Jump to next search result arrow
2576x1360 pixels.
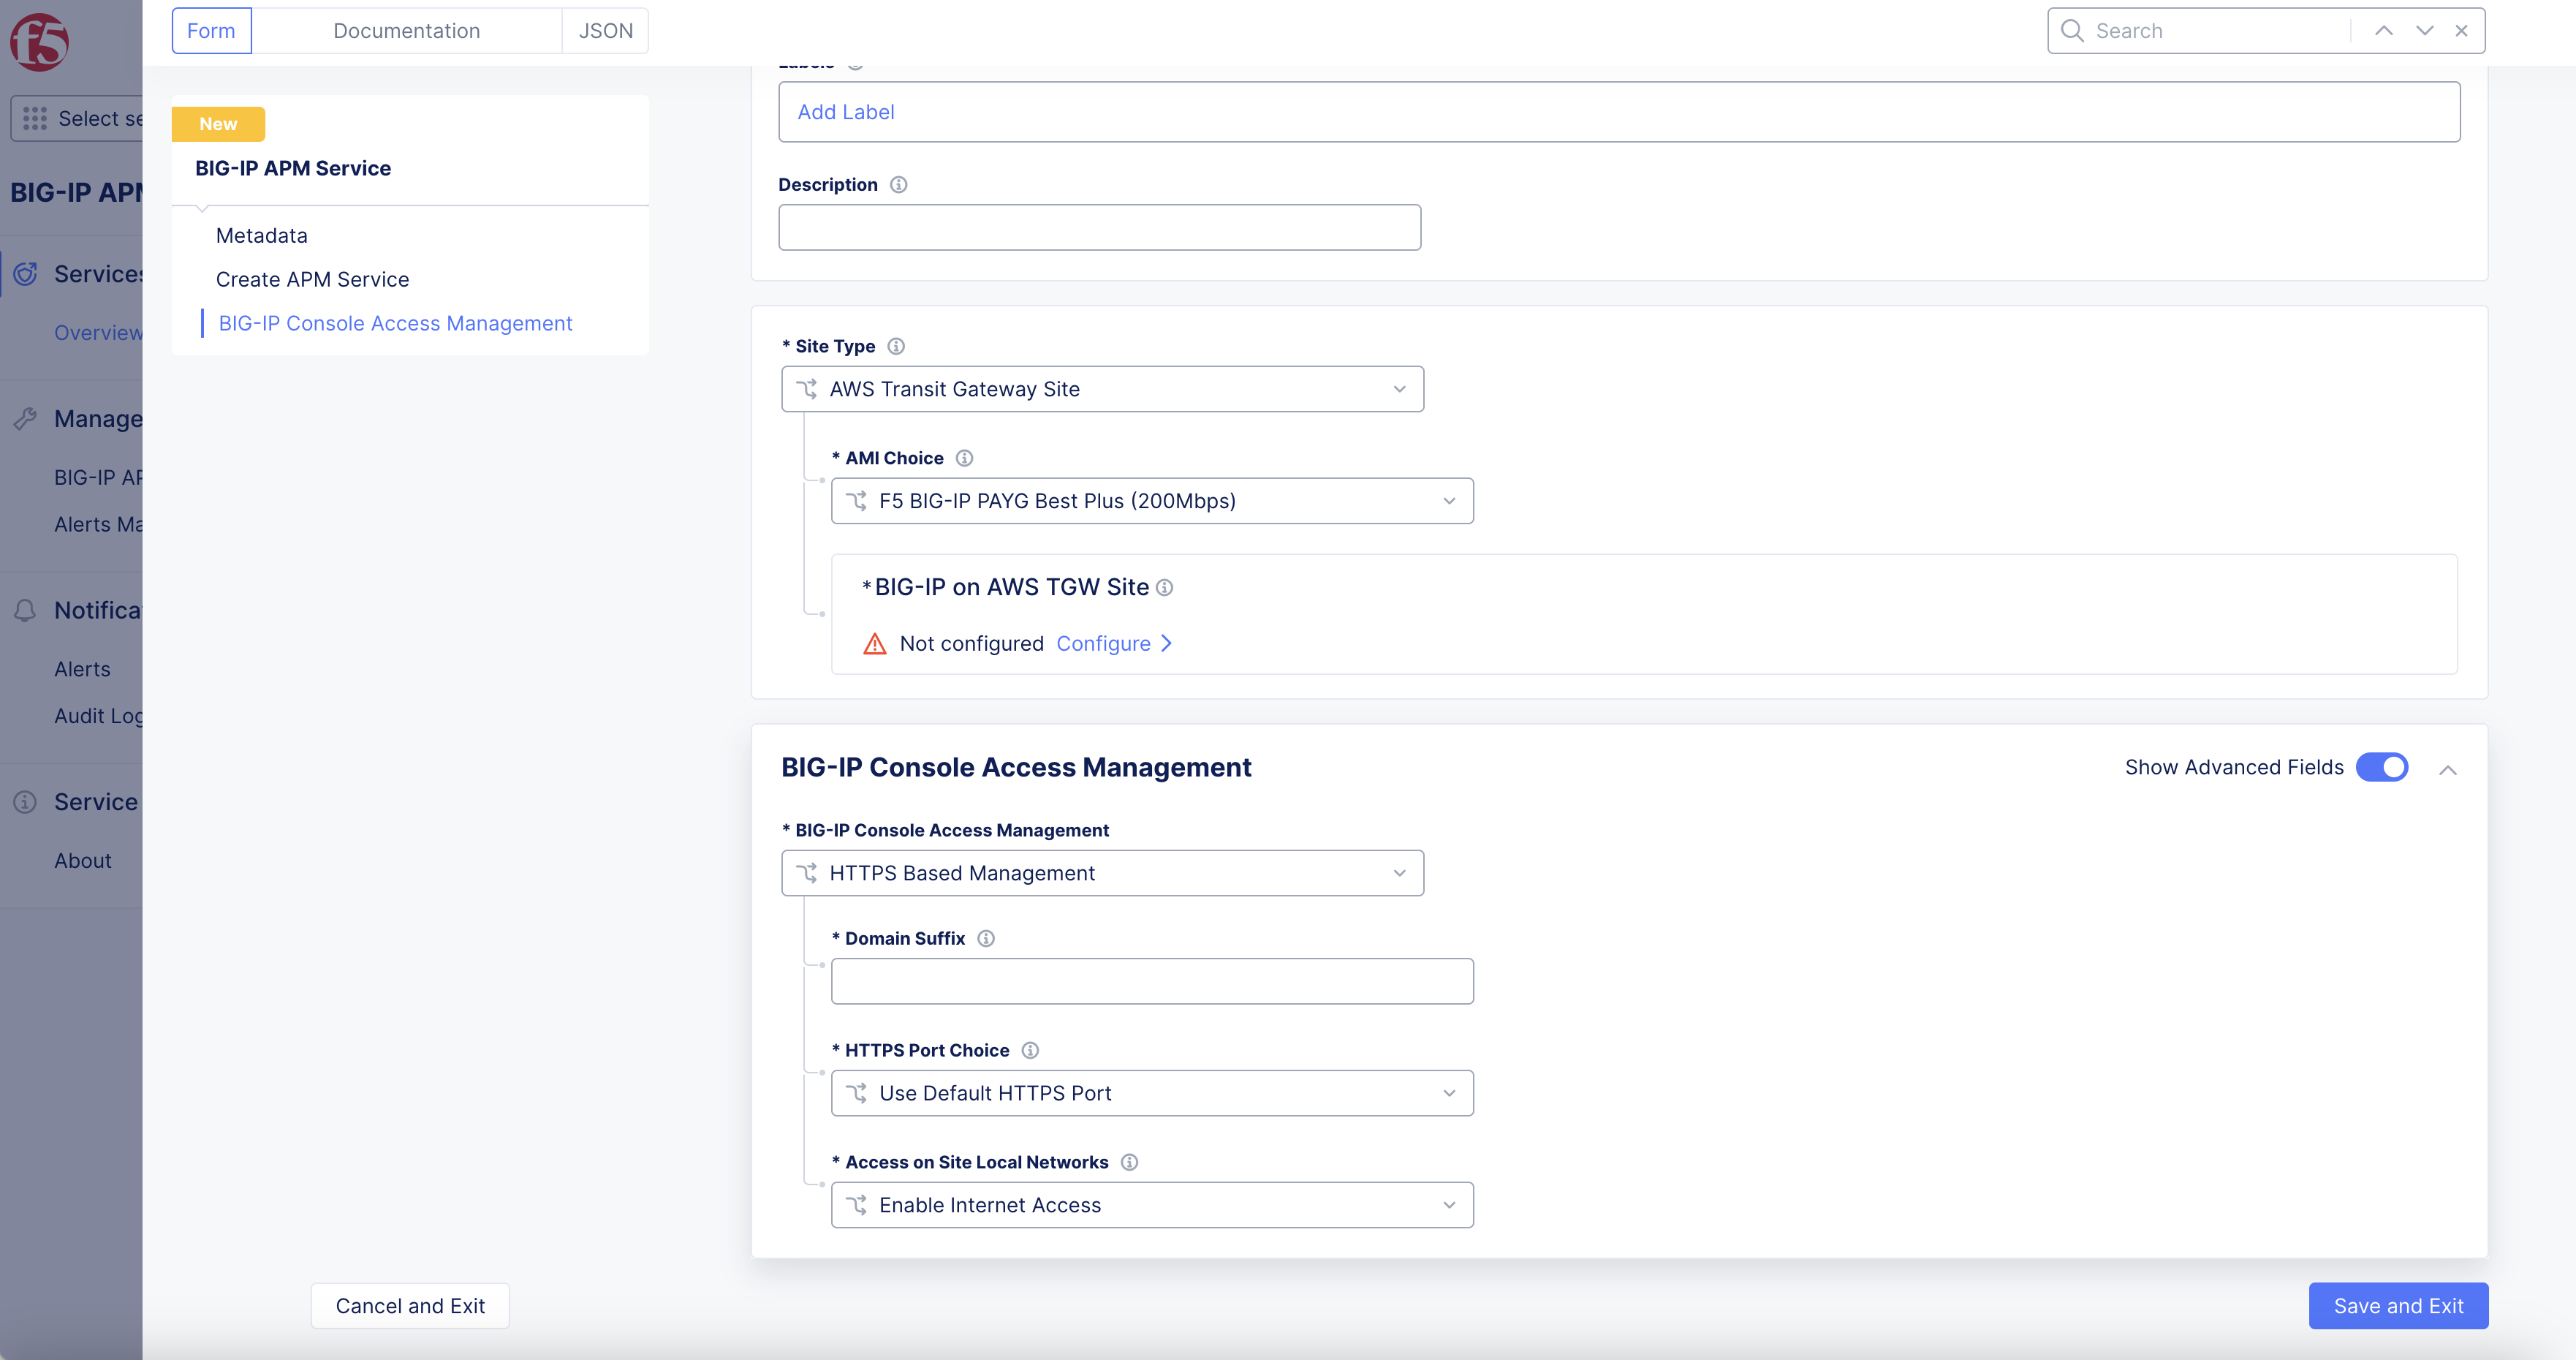pos(2424,31)
